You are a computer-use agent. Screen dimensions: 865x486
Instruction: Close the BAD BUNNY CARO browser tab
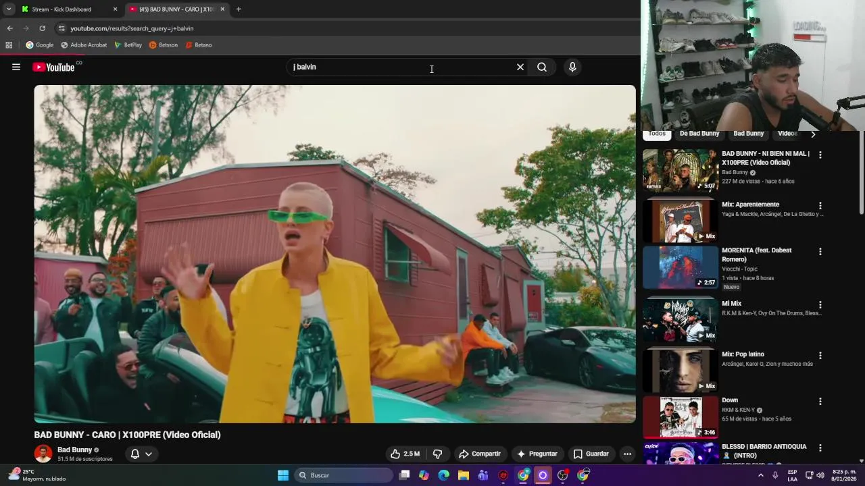(222, 9)
